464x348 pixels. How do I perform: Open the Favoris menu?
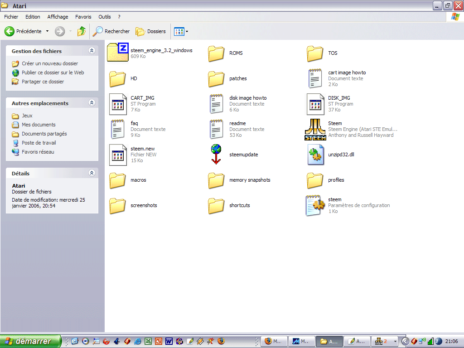[83, 17]
